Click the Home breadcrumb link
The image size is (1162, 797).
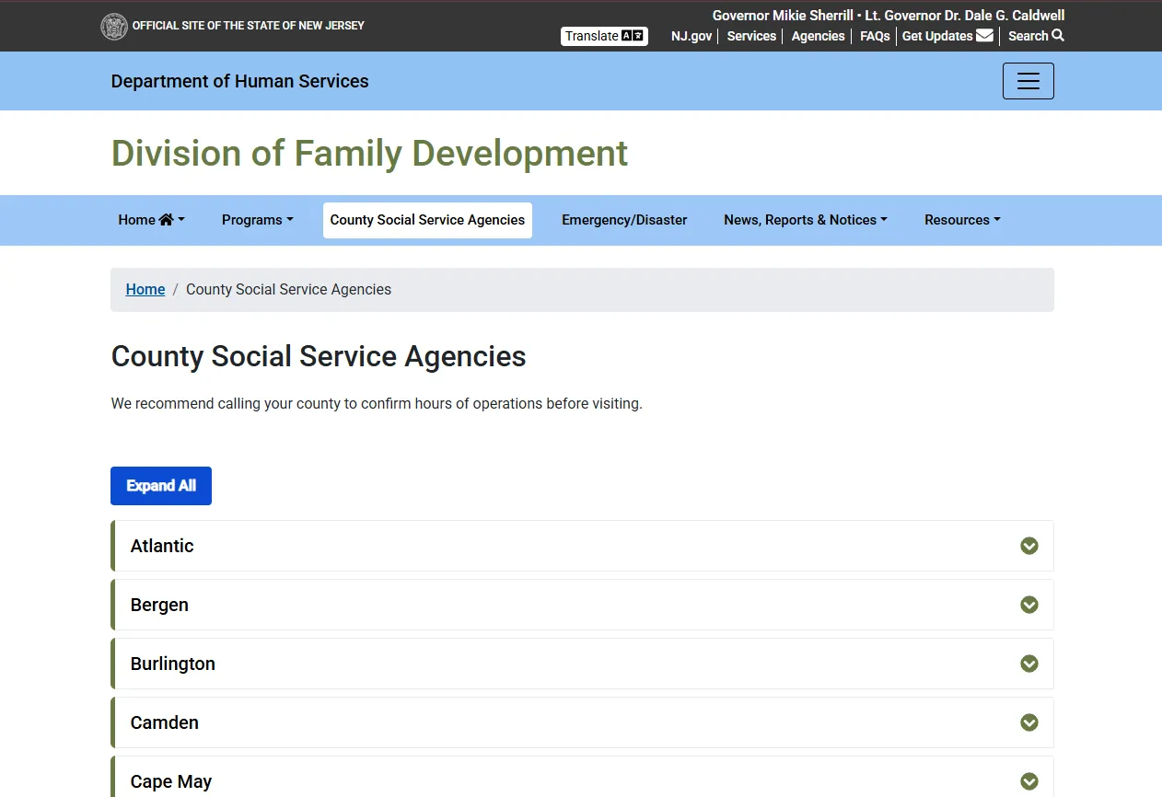coord(145,289)
